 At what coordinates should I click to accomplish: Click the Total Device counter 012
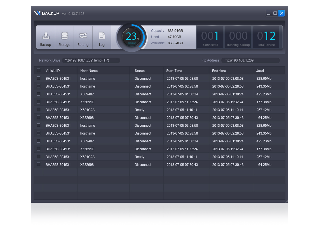pyautogui.click(x=266, y=37)
